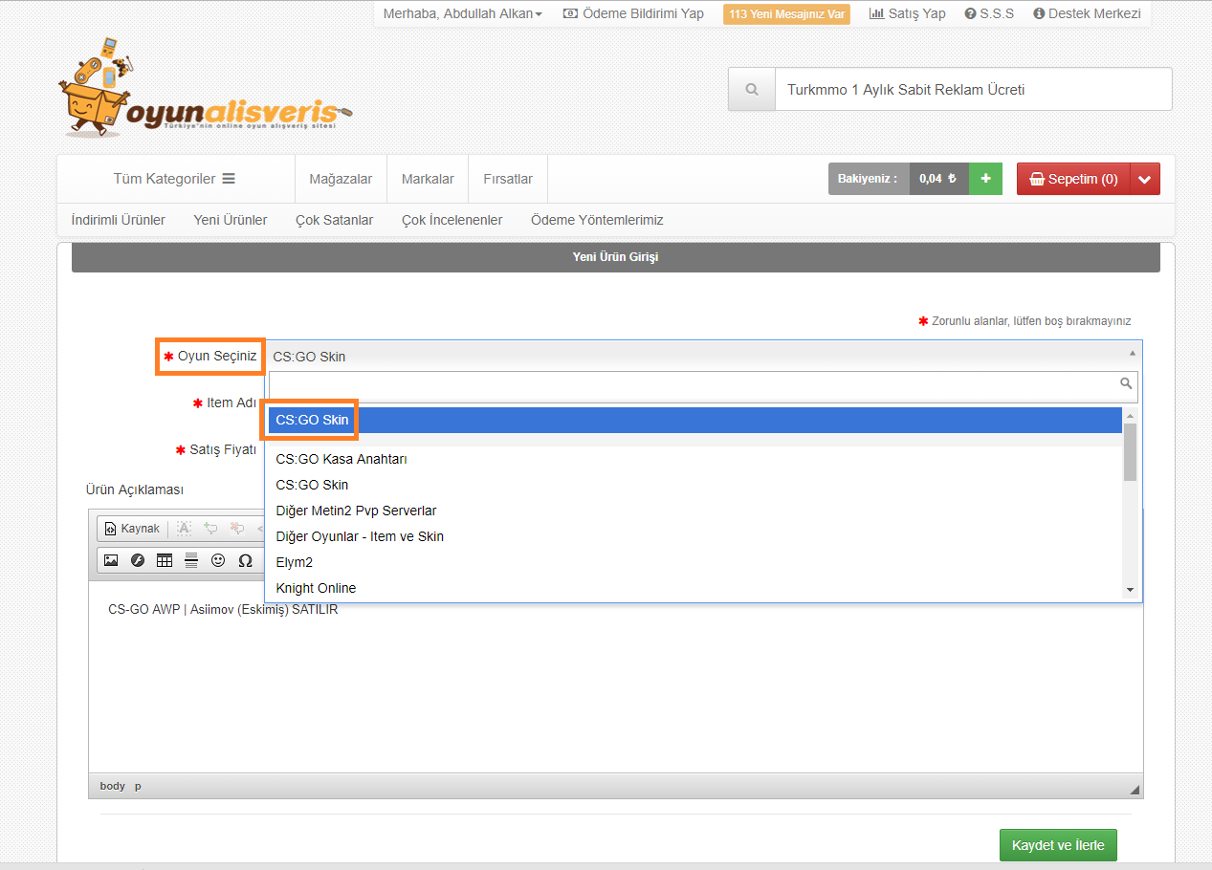Screen dimensions: 1212x870
Task: Collapse the Oyun Seçiniz dropdown arrow
Action: coord(1134,352)
